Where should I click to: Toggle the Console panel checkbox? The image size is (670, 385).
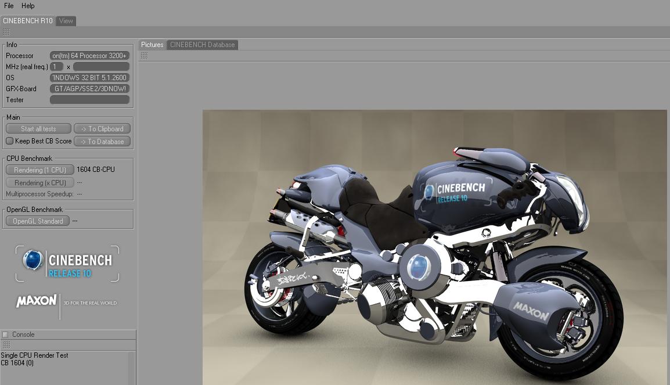(5, 334)
